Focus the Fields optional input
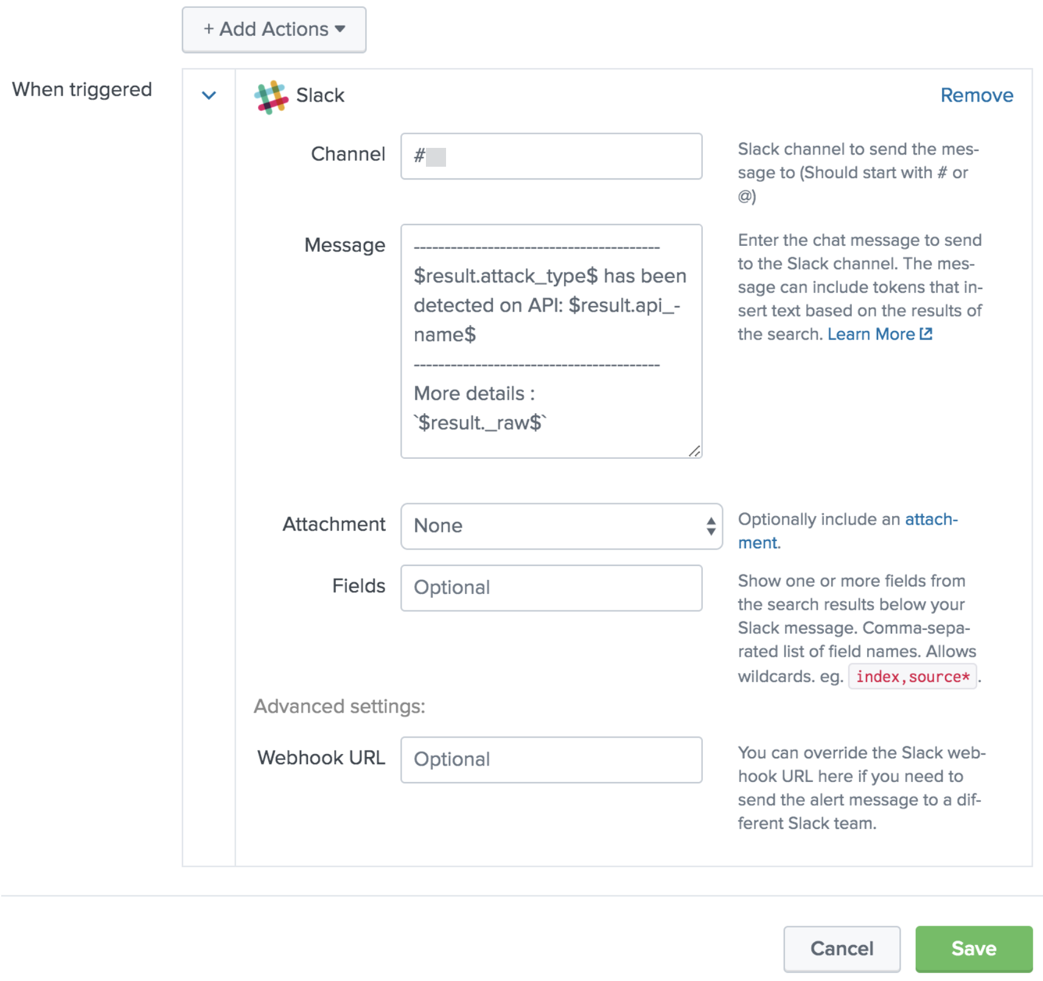Image resolution: width=1043 pixels, height=981 pixels. tap(551, 588)
